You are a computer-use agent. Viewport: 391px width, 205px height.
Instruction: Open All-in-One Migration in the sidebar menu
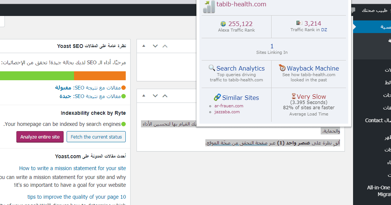click(x=378, y=191)
